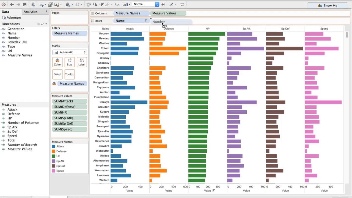
Task: Click the View Cards toolbar icon
Action: 125,4
